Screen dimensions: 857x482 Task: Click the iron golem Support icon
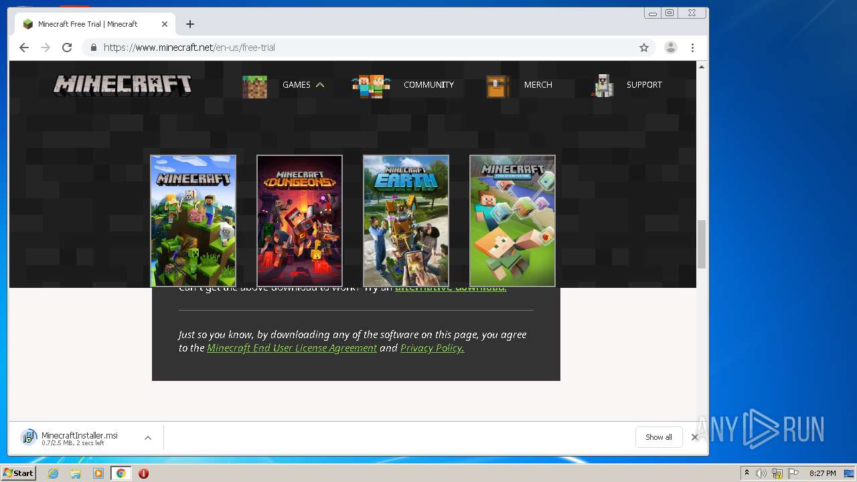pyautogui.click(x=603, y=86)
